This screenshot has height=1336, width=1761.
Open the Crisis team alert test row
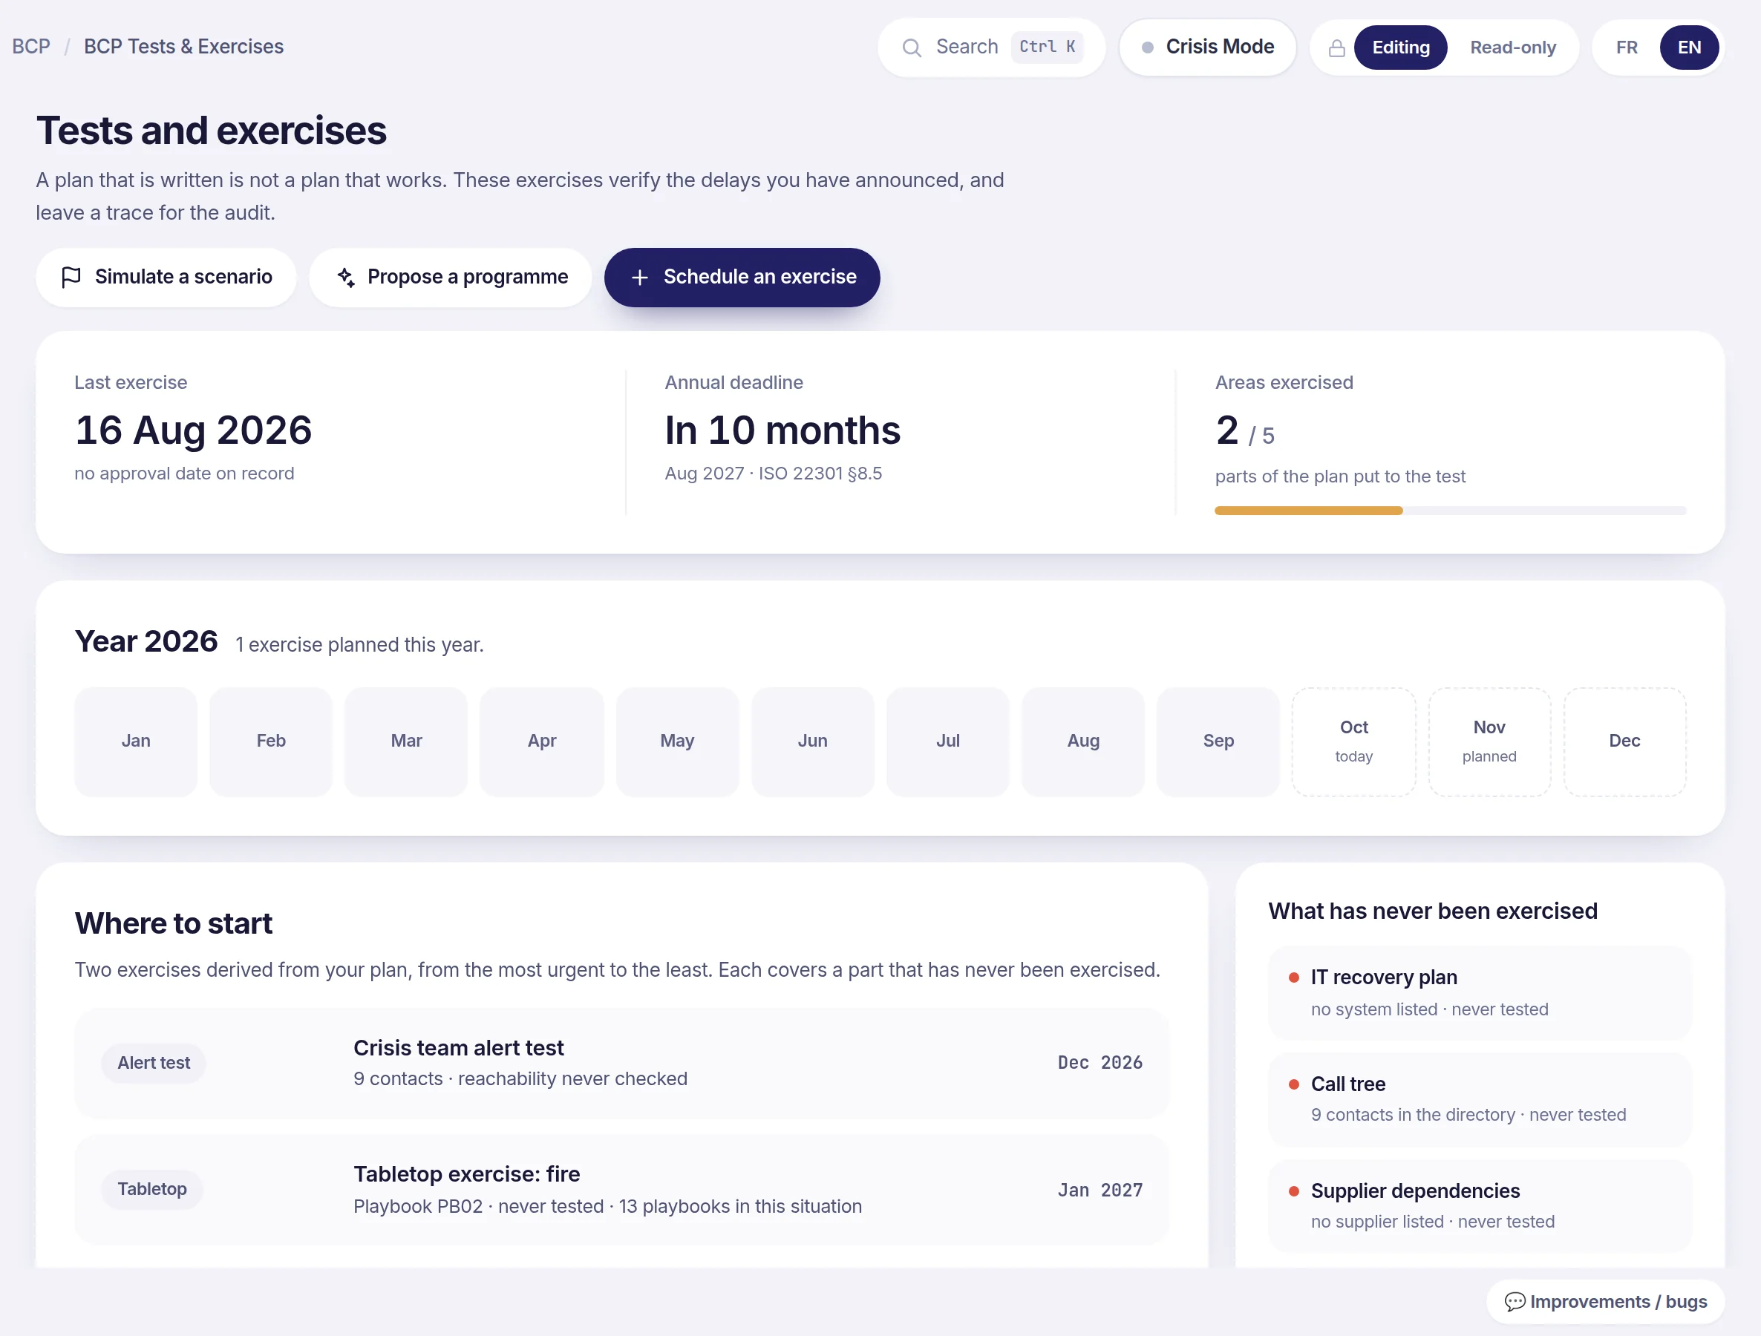(x=621, y=1063)
